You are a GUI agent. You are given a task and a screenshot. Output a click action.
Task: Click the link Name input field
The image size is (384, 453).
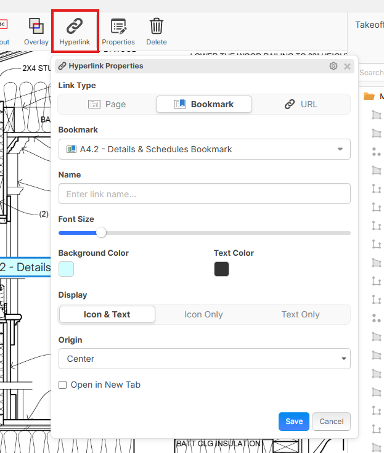pyautogui.click(x=204, y=194)
